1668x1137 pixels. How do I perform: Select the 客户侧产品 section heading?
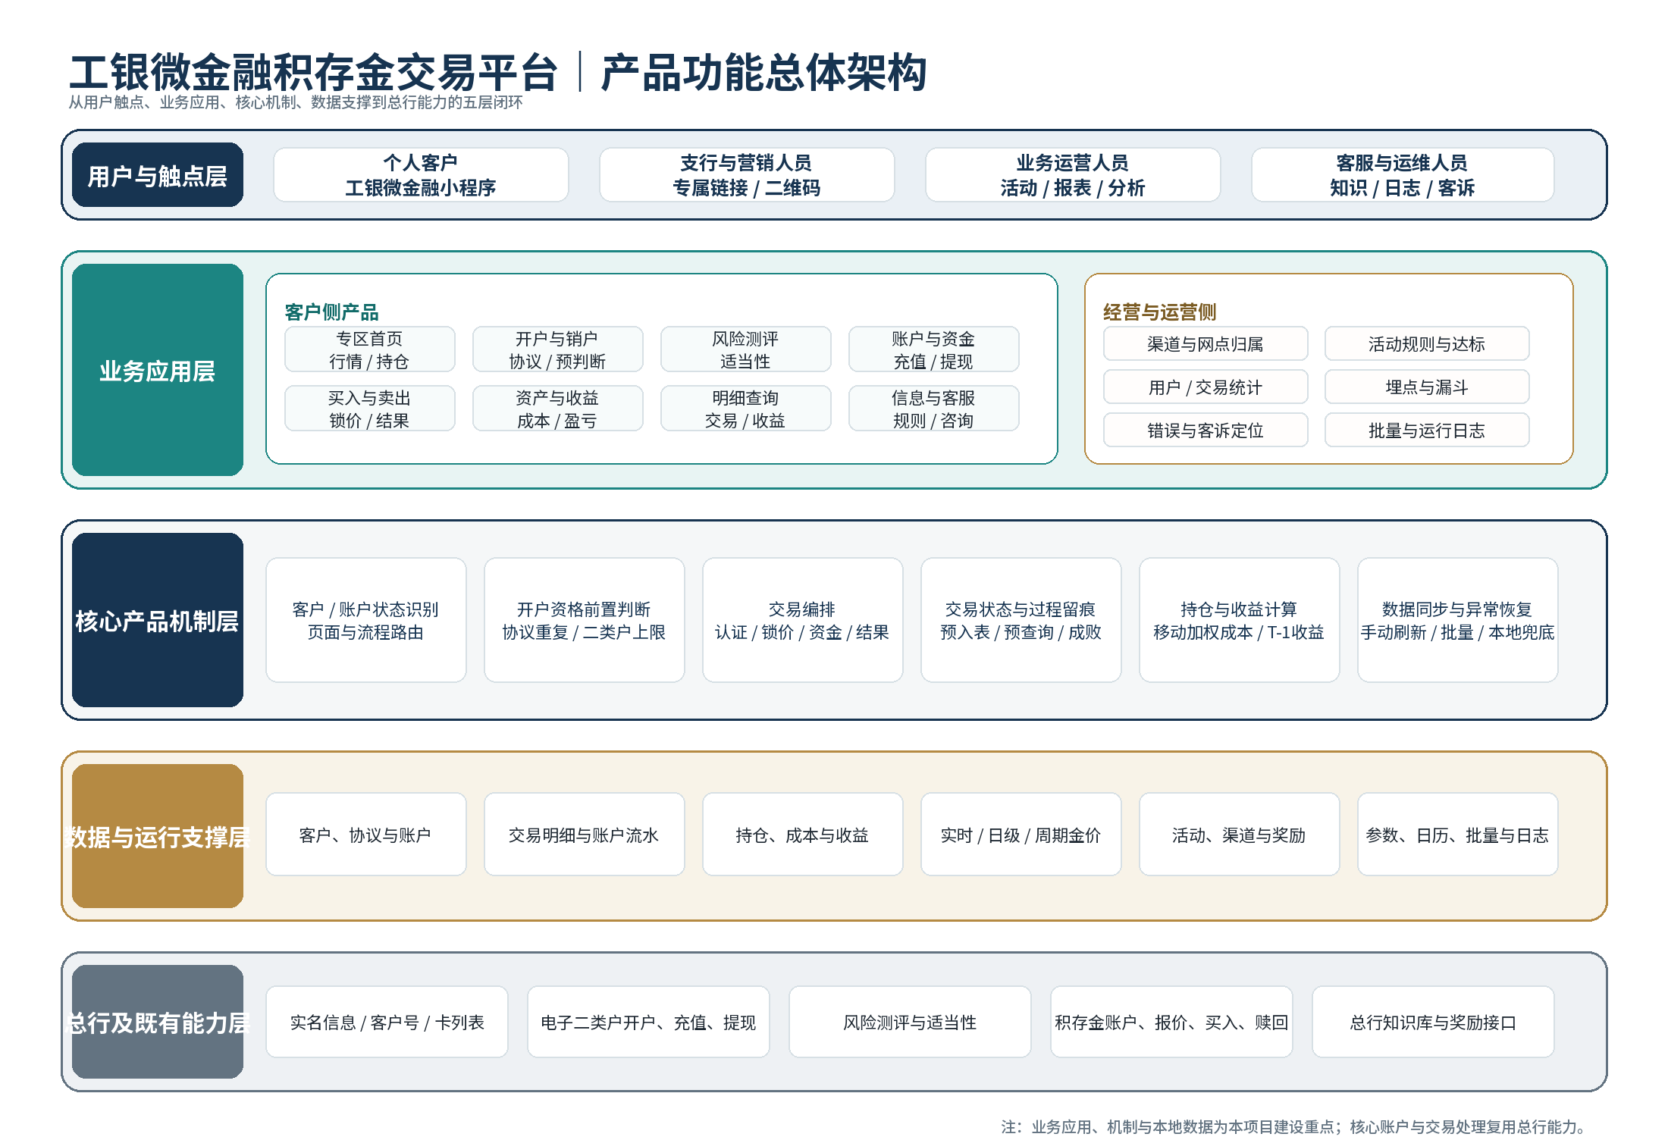pos(331,312)
